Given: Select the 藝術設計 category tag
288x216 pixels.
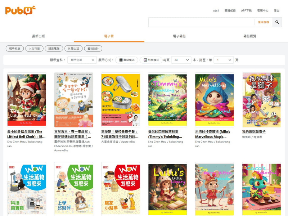Looking at the screenshot, I should pos(93,49).
